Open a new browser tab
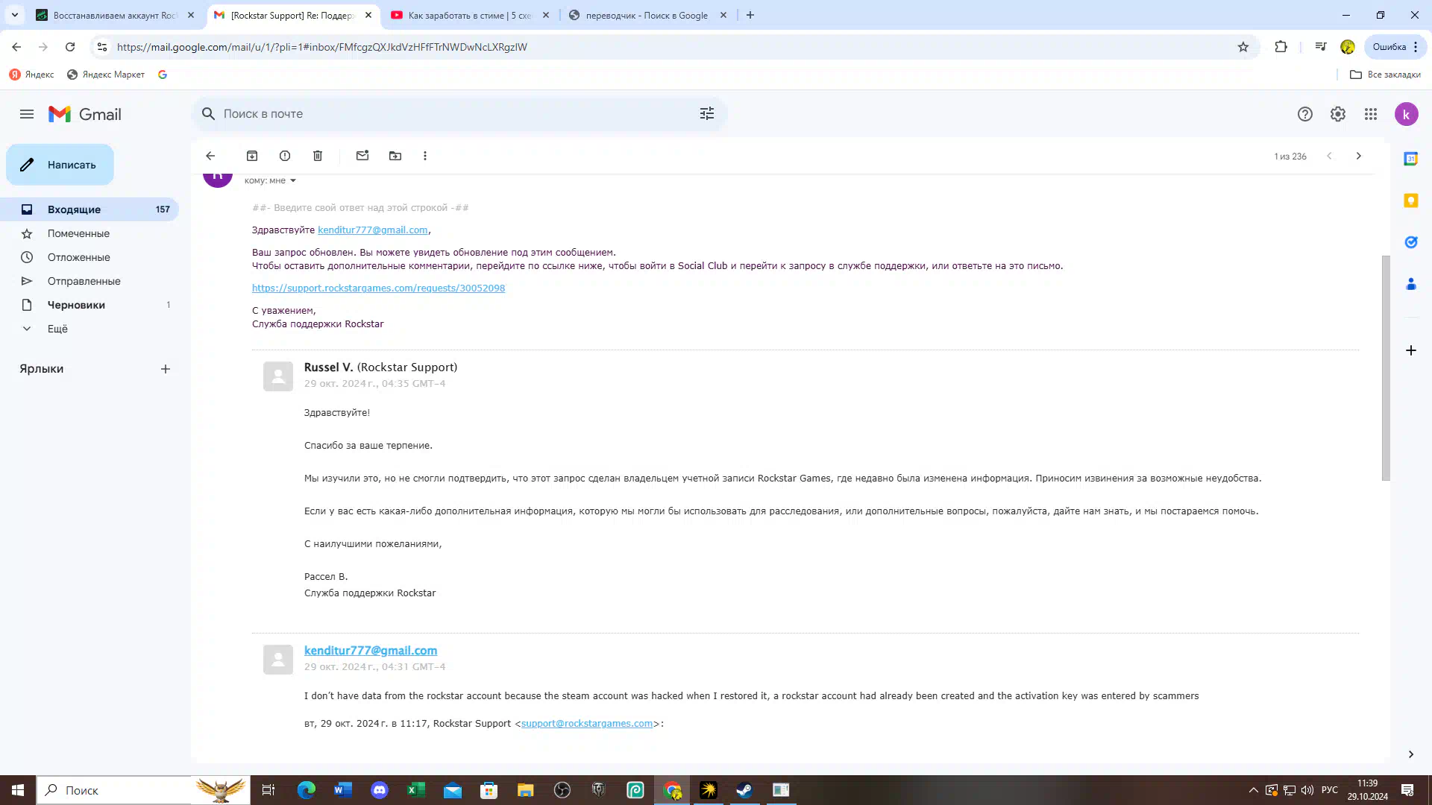 [750, 15]
